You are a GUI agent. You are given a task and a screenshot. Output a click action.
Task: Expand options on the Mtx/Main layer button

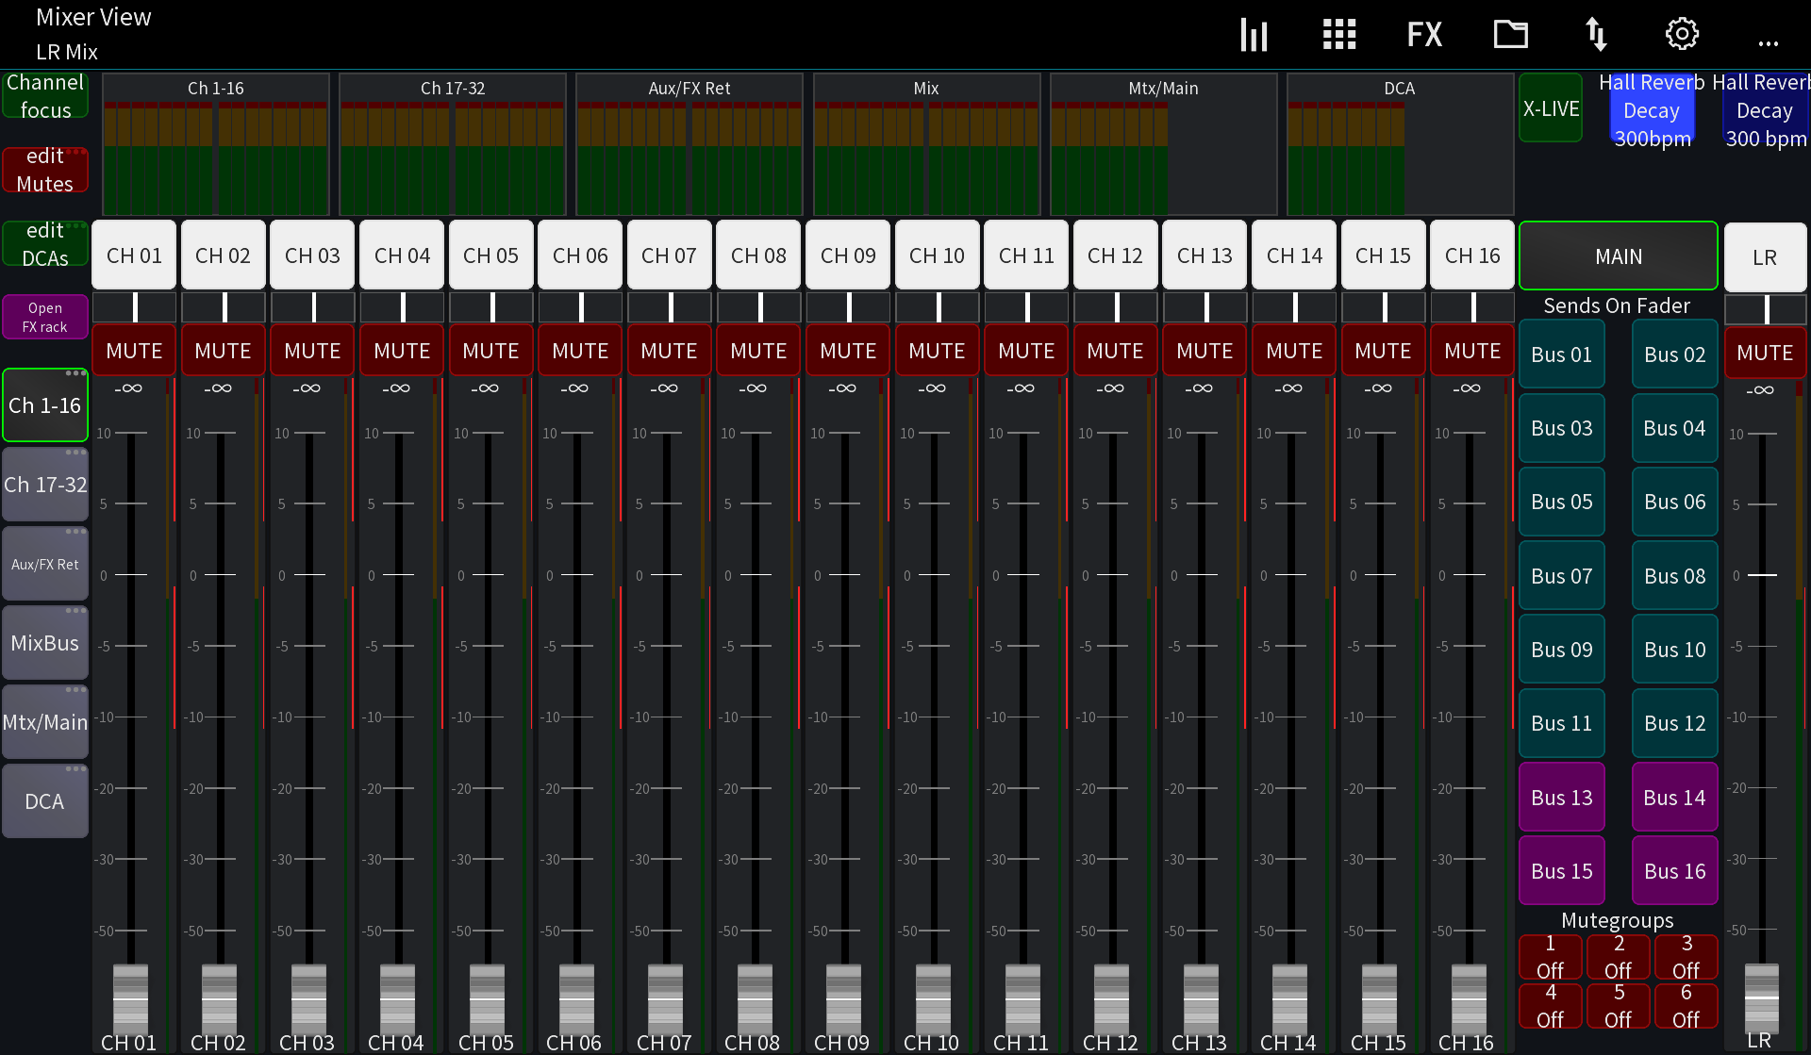pos(75,690)
